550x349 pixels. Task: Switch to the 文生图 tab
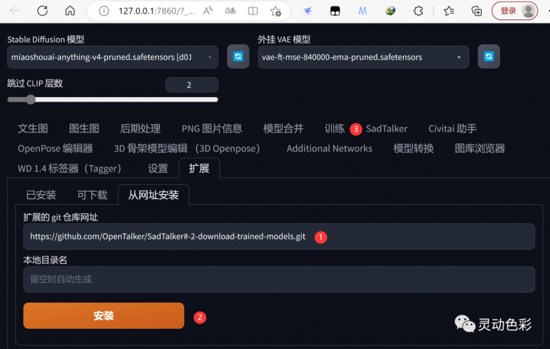coord(33,129)
